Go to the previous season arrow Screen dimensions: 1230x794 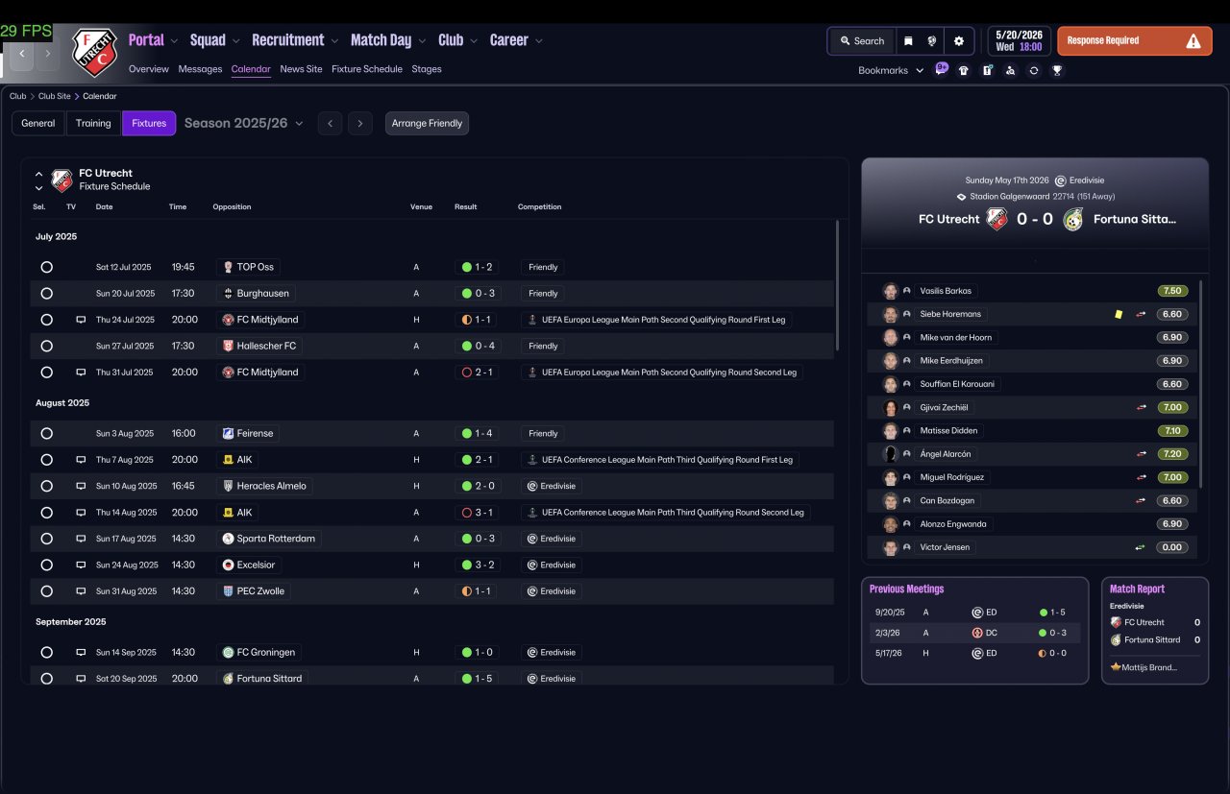[330, 123]
